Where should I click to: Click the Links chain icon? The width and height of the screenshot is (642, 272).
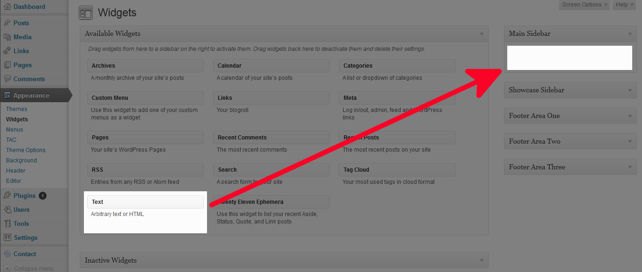[x=7, y=51]
